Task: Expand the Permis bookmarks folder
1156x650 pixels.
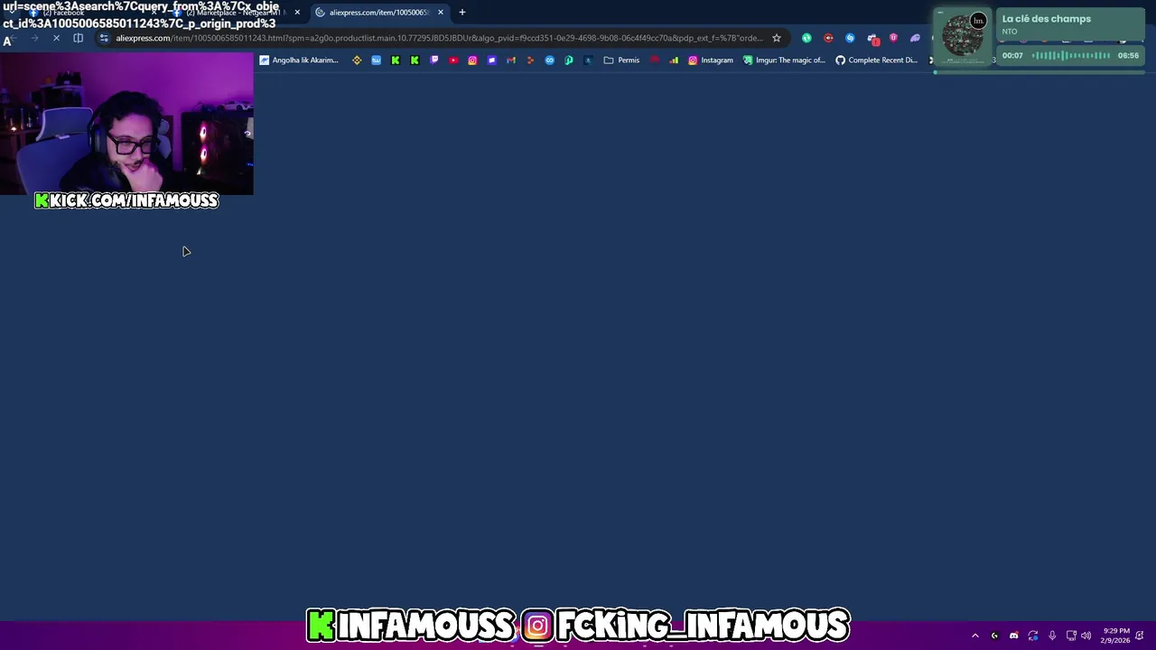Action: [621, 60]
